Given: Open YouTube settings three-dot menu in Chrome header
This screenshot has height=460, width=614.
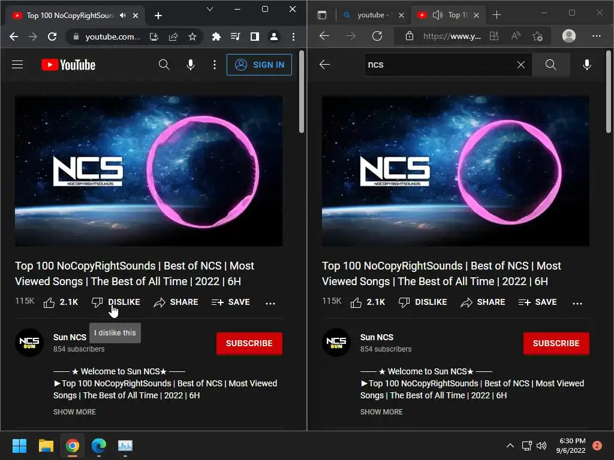Looking at the screenshot, I should 215,65.
